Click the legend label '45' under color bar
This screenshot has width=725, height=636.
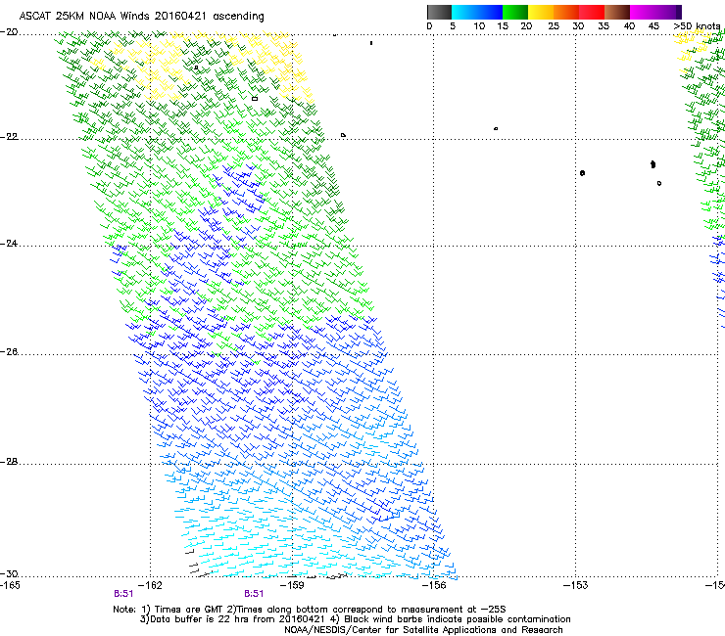click(653, 26)
